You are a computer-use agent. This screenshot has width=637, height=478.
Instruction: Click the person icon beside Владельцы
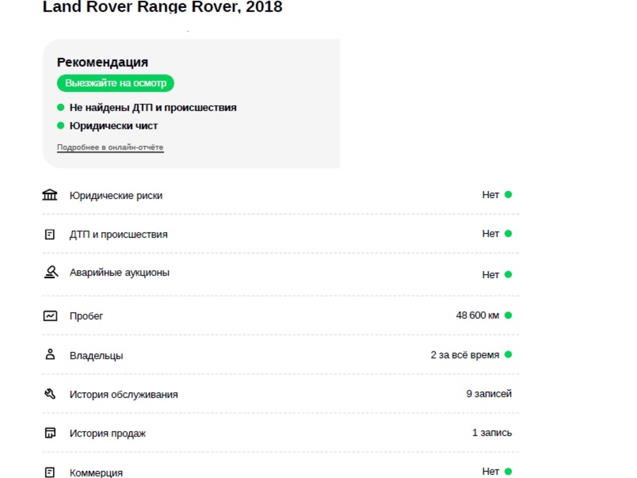pos(50,354)
